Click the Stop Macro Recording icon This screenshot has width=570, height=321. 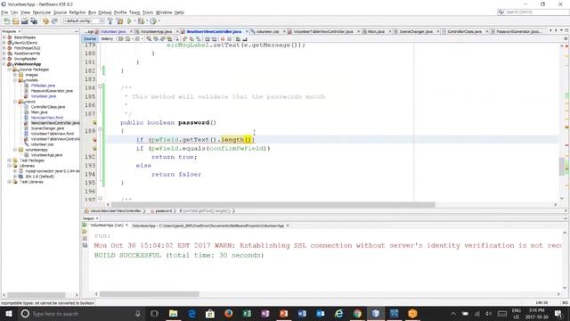tap(230, 39)
